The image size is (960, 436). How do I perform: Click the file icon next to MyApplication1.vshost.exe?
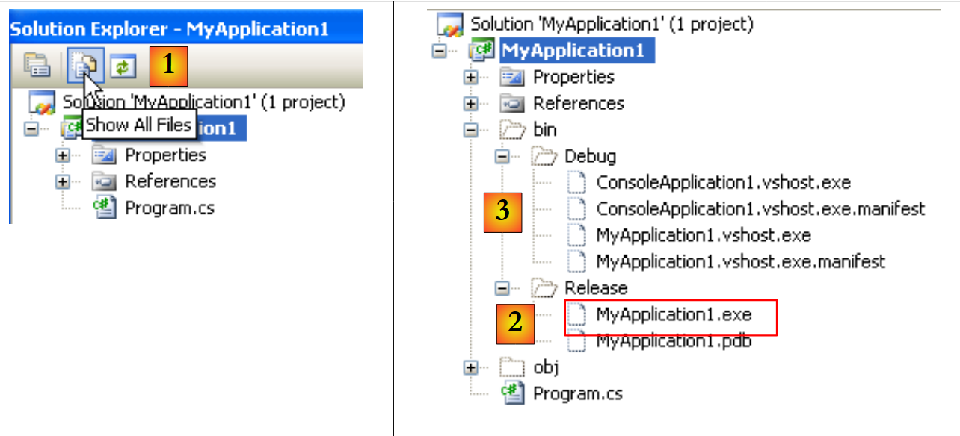tap(576, 236)
